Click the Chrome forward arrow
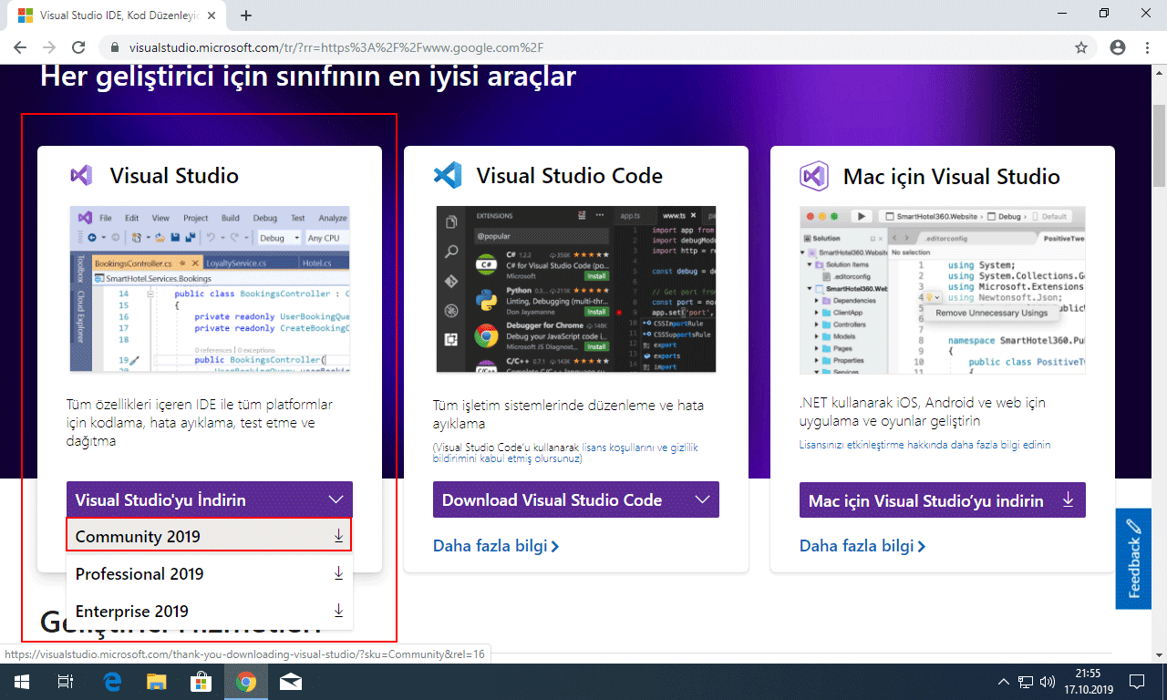1167x700 pixels. click(x=49, y=47)
